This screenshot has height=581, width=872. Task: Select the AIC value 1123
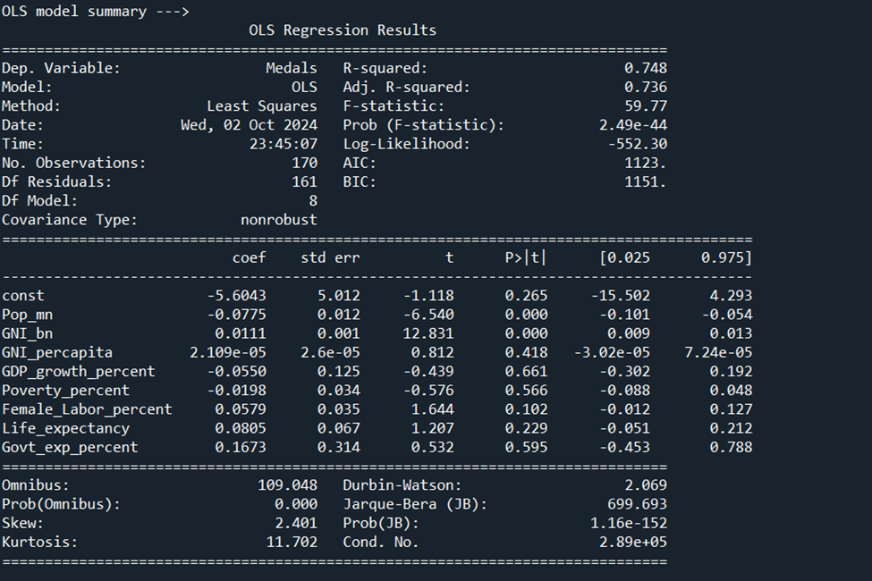pyautogui.click(x=645, y=163)
